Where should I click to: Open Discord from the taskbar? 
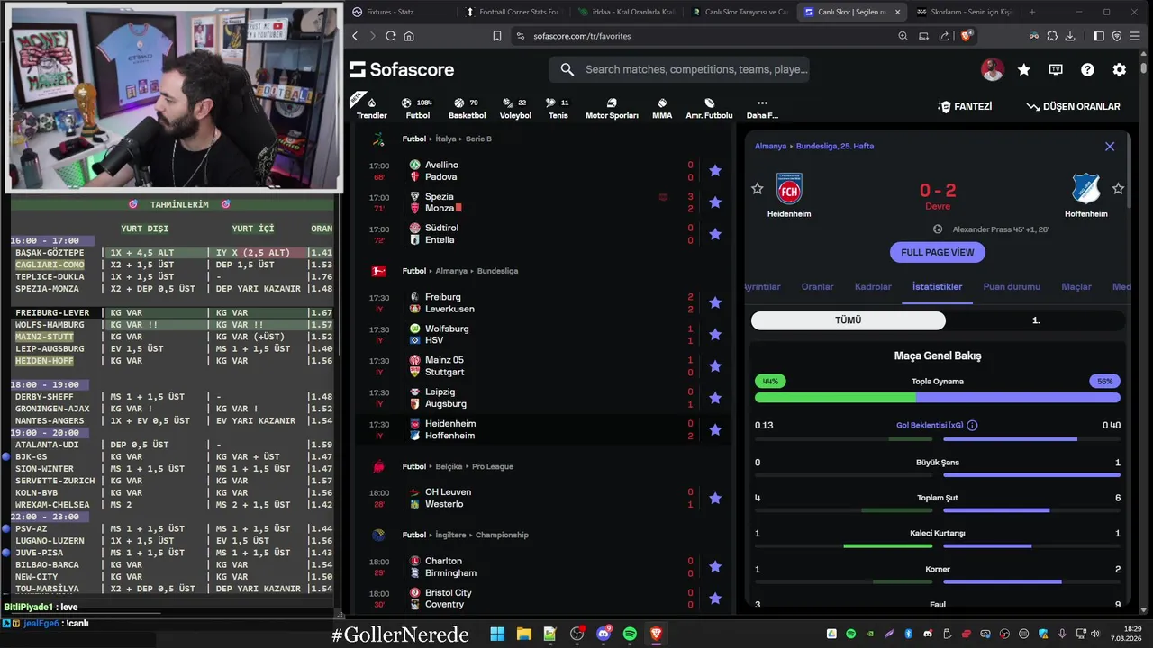[604, 634]
